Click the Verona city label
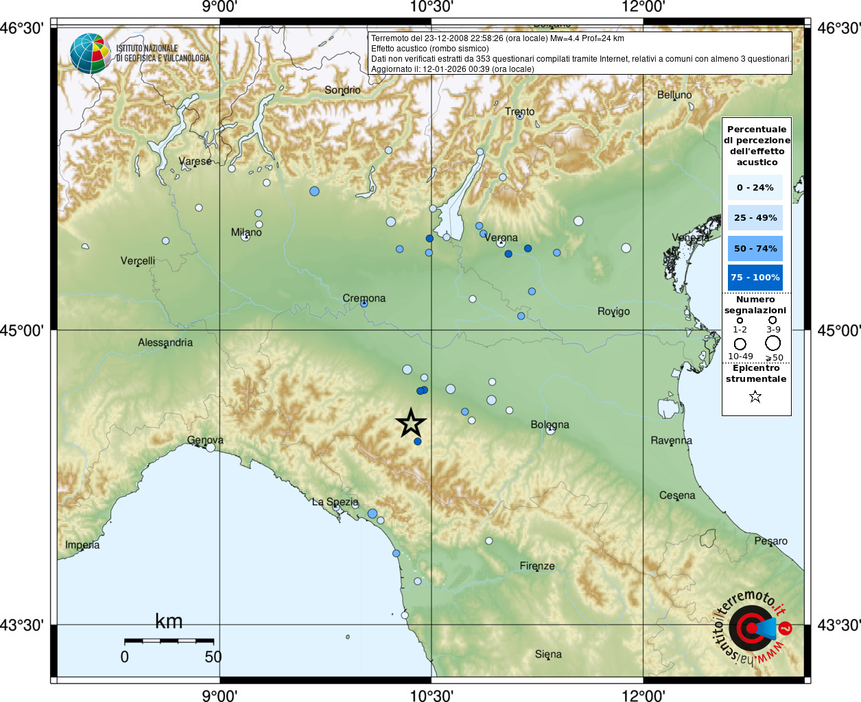The width and height of the screenshot is (861, 702). tap(501, 237)
